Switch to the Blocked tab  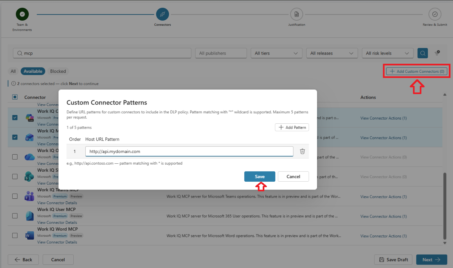(58, 71)
